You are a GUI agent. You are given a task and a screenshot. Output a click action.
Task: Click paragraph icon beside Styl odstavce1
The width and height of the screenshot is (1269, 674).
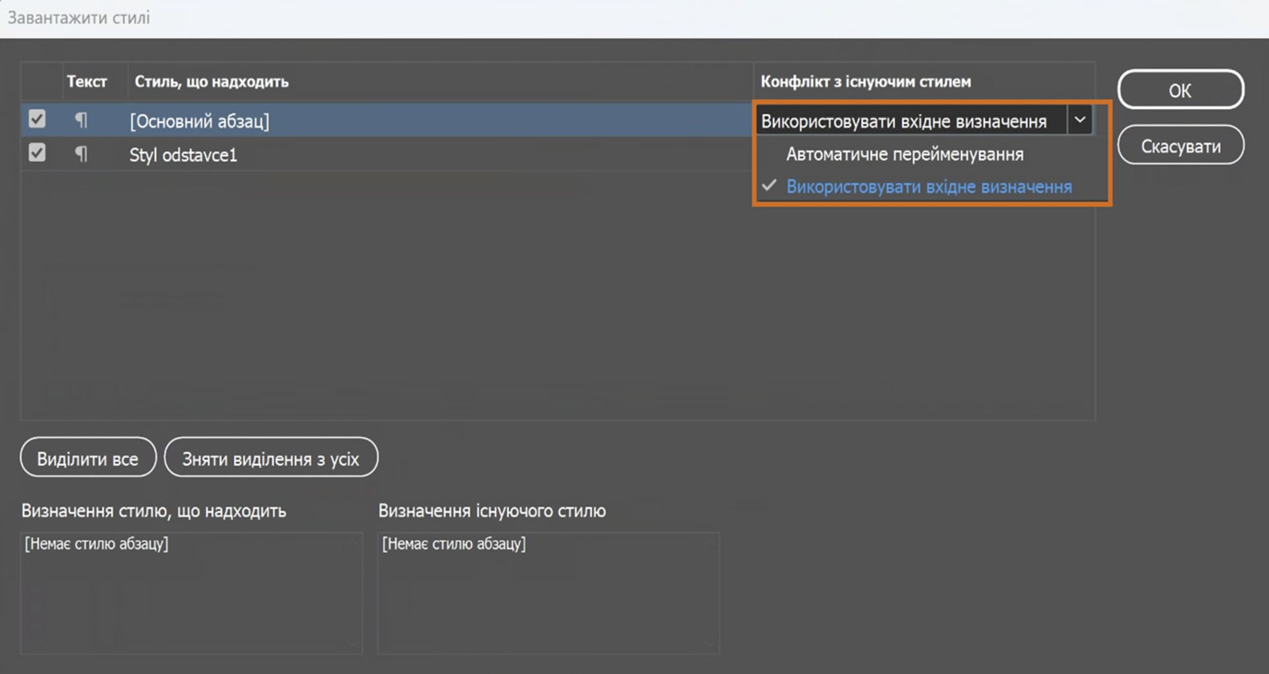(x=81, y=155)
